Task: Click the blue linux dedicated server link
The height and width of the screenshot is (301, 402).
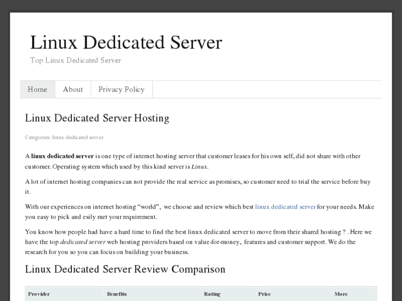Action: coord(285,207)
